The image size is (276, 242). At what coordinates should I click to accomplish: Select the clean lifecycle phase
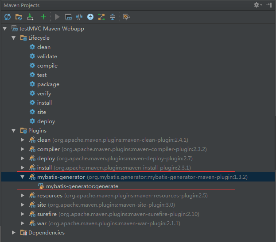coord(40,47)
